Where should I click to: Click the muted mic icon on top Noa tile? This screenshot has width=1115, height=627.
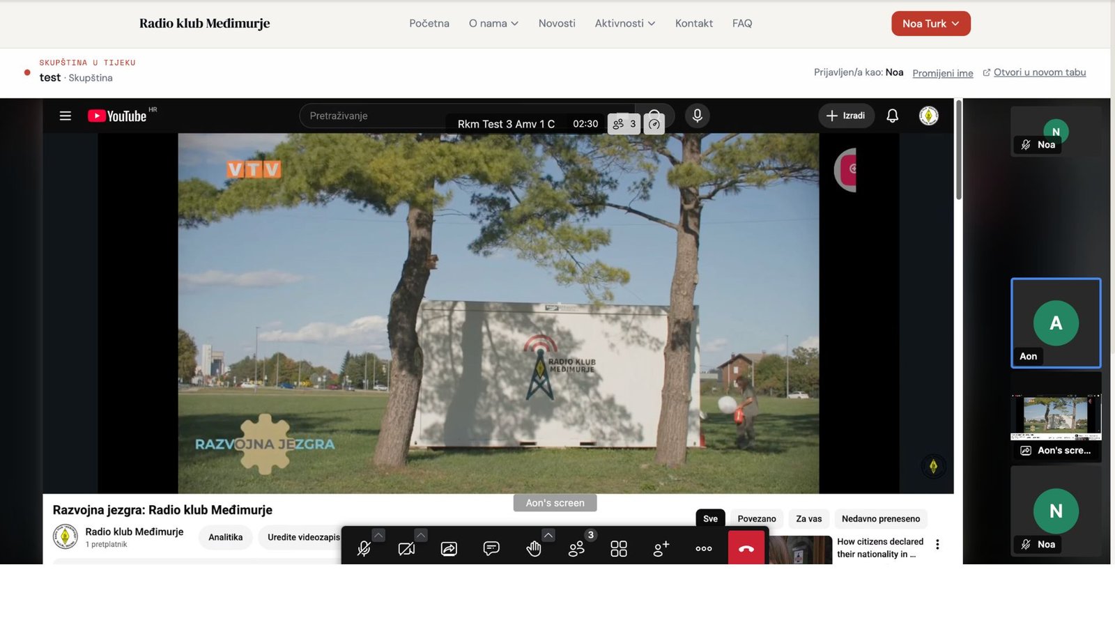pos(1026,145)
